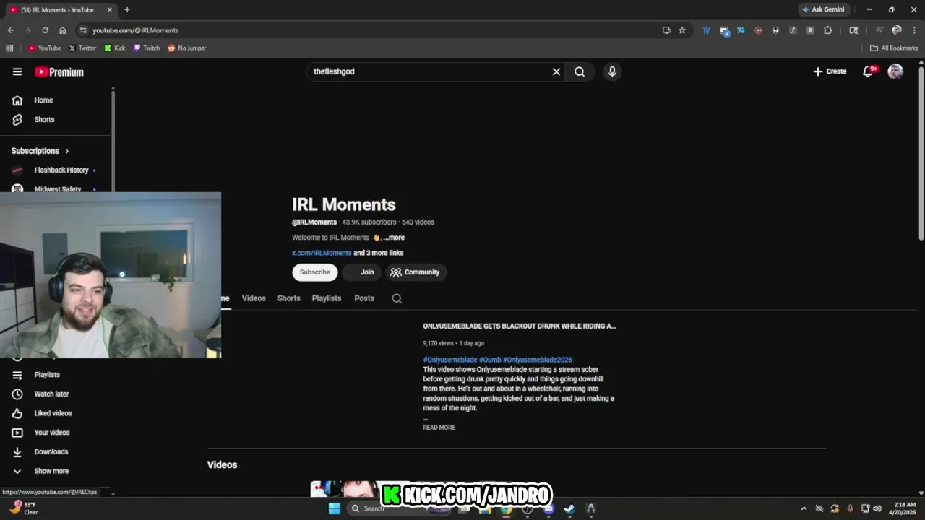This screenshot has width=925, height=520.
Task: Show the 'and 3 more links' list
Action: [x=379, y=253]
